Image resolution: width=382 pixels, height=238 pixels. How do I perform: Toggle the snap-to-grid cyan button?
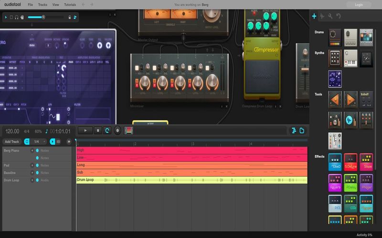point(27,141)
